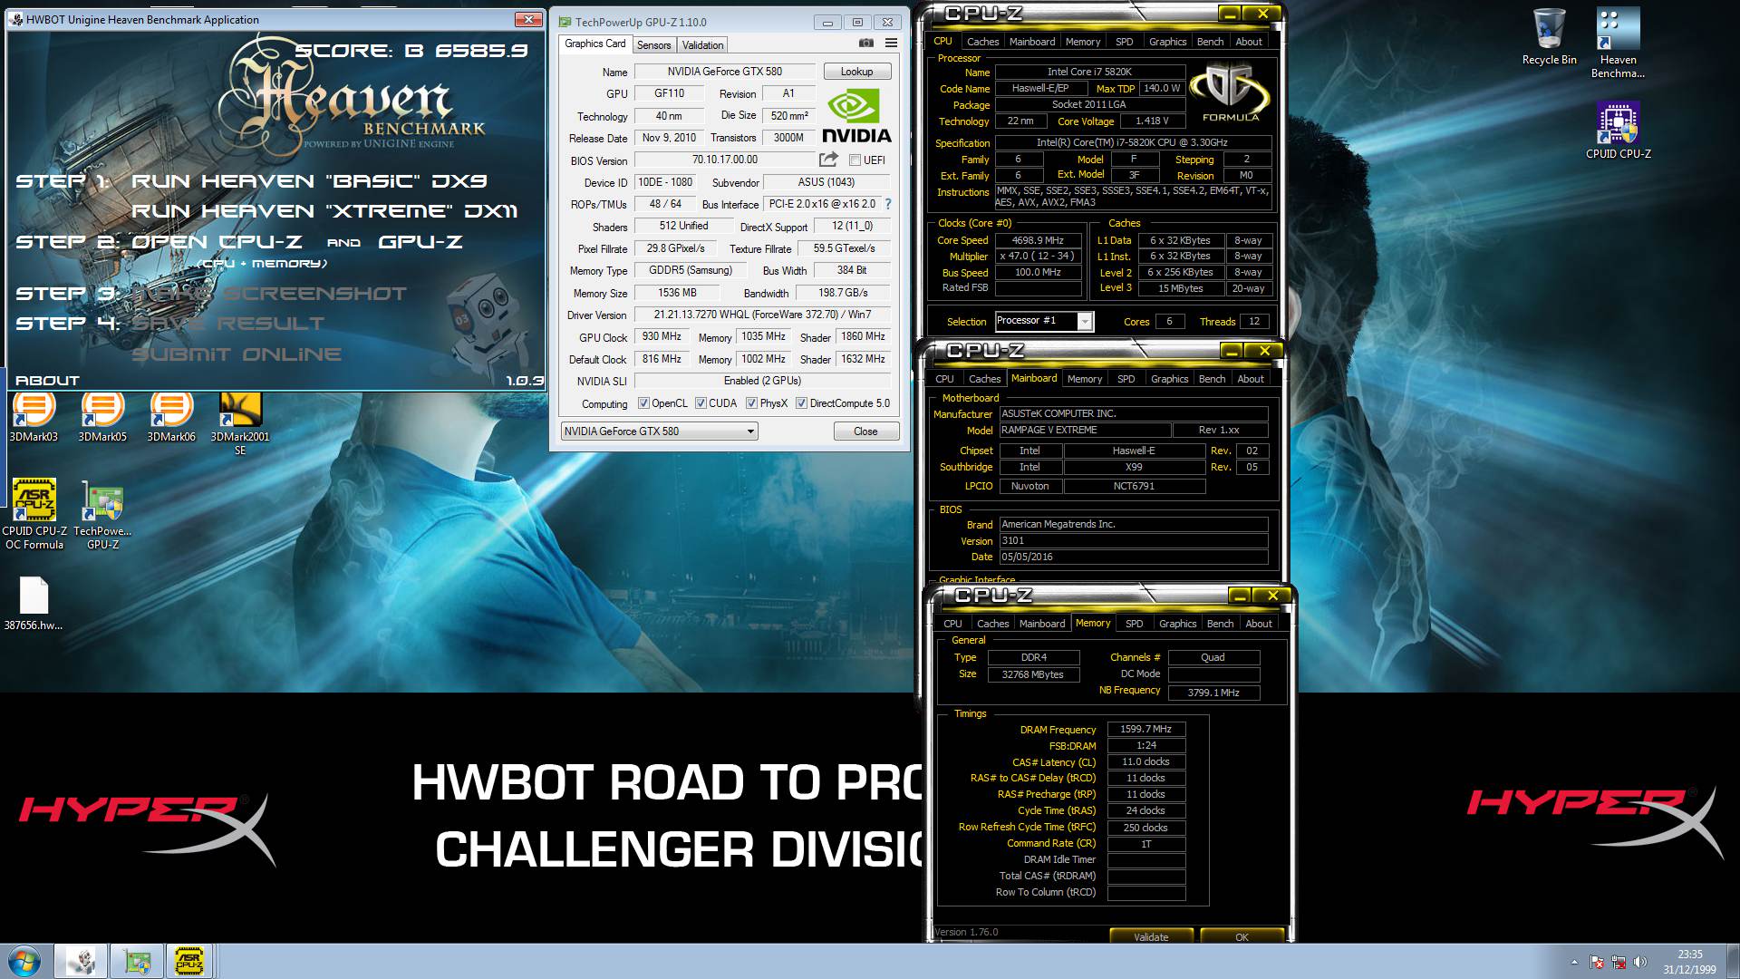Open the Caches tab in top CPU-Z window
Screen dimensions: 1740x979
pyautogui.click(x=982, y=42)
